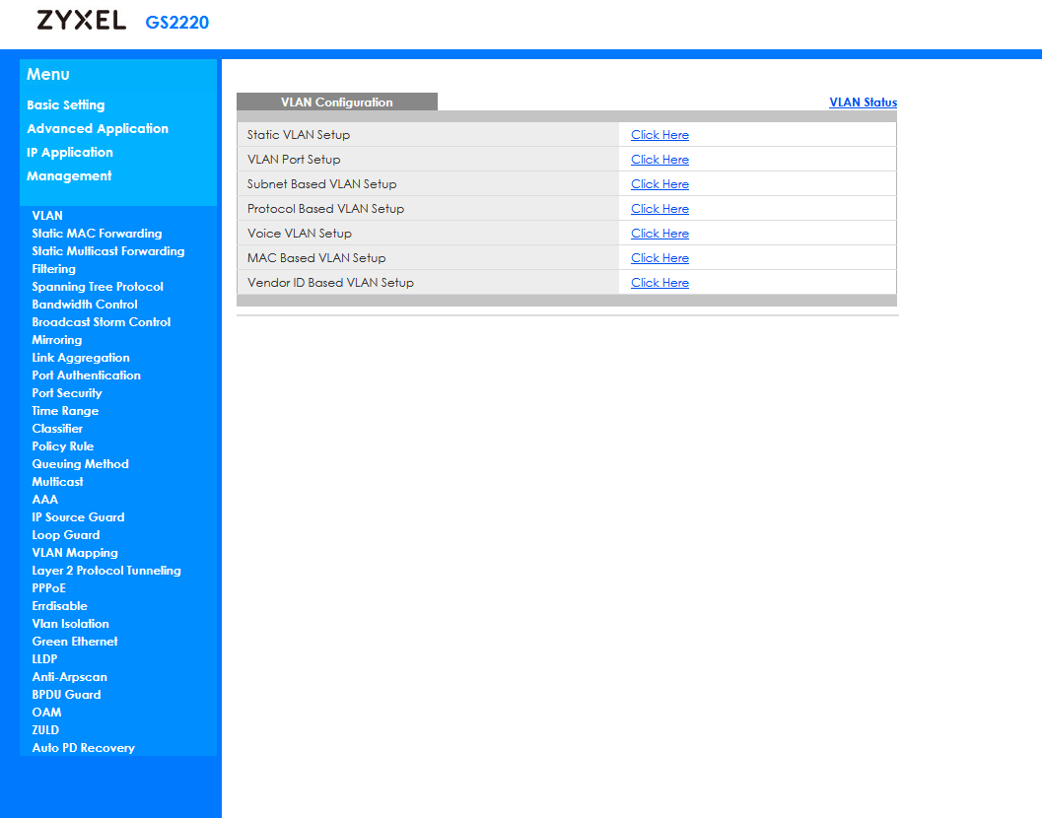Open Anti-Arpscan page

coord(70,677)
